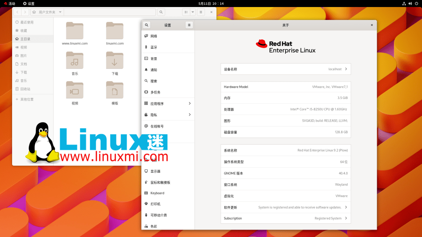Click the Wayland window system value
The image size is (422, 237).
(341, 184)
